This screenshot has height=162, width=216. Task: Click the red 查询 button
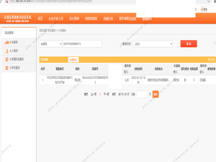(x=188, y=44)
